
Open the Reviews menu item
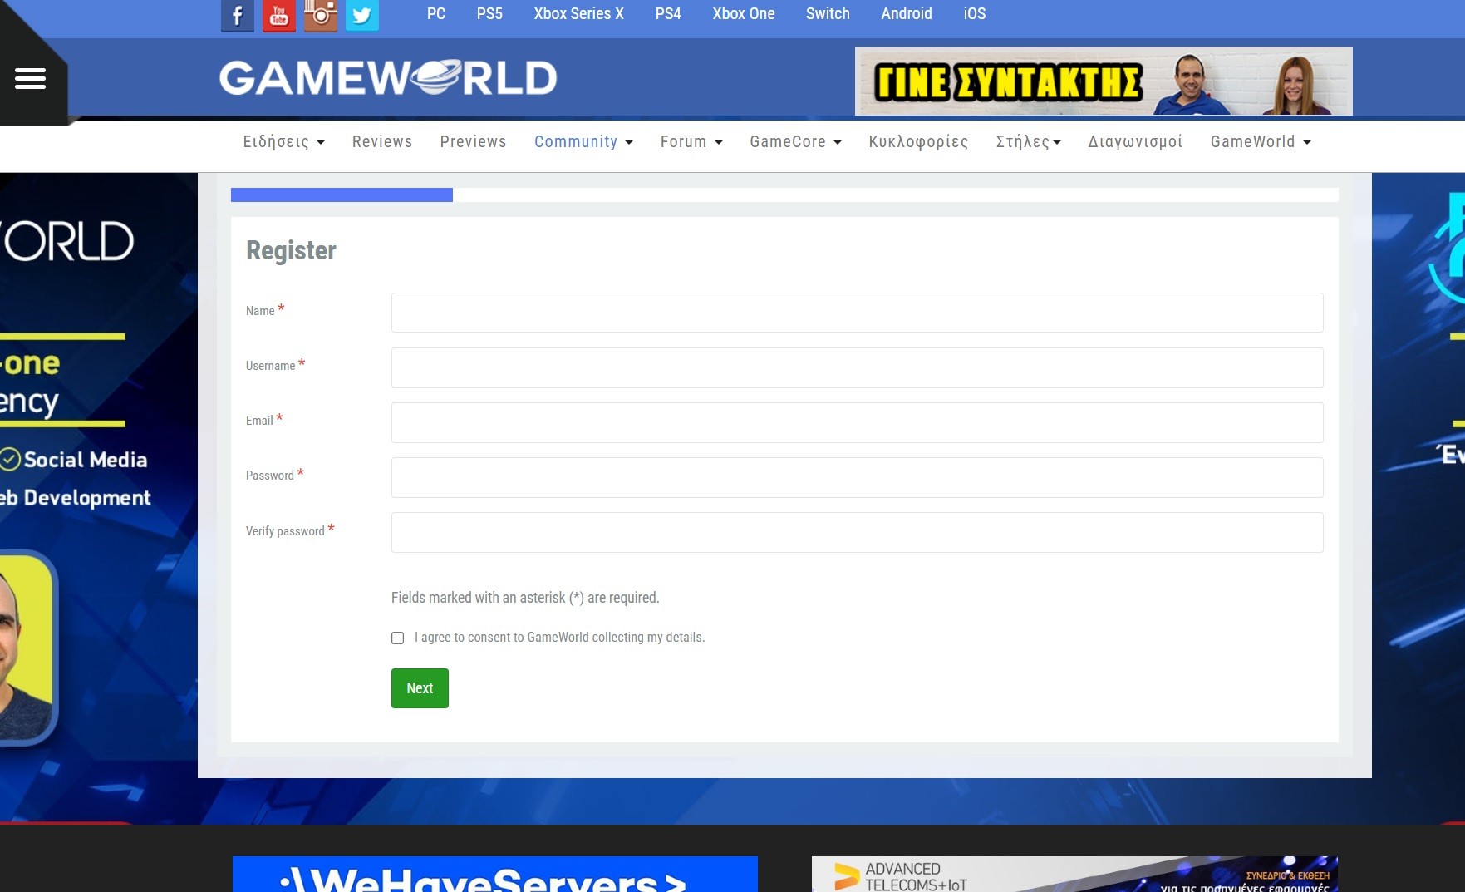coord(382,142)
